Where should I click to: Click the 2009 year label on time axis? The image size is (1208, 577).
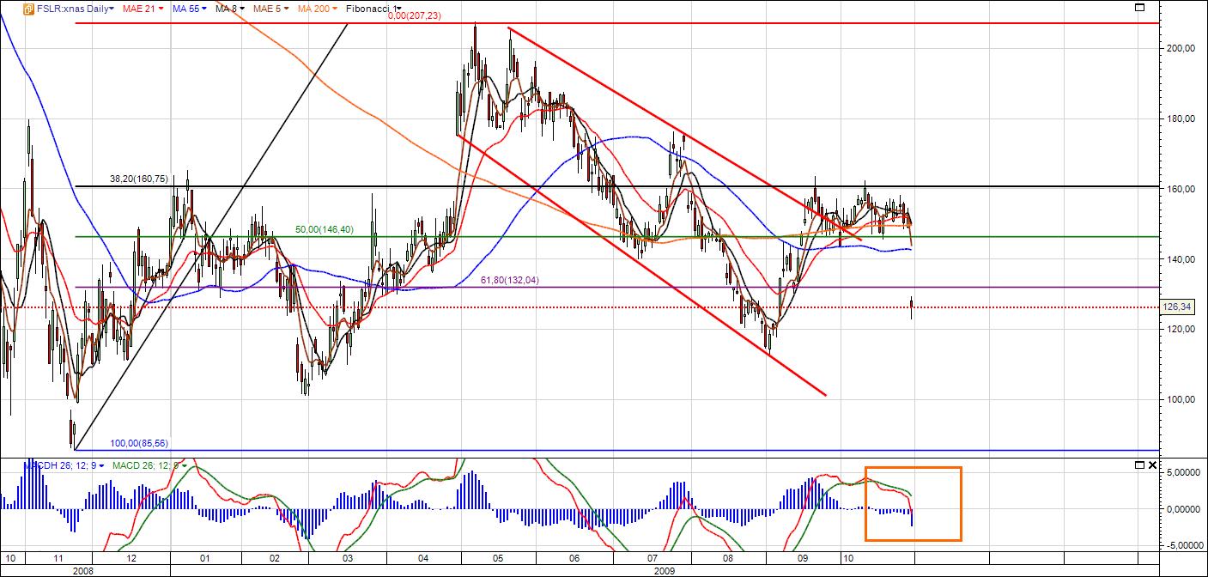tap(662, 570)
